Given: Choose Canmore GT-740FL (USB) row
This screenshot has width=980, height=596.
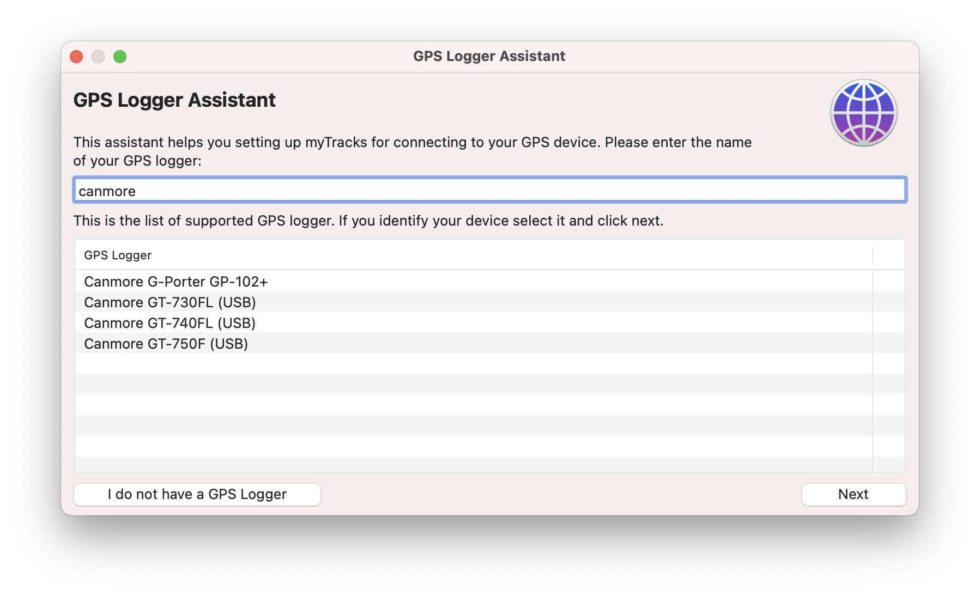Looking at the screenshot, I should click(170, 323).
